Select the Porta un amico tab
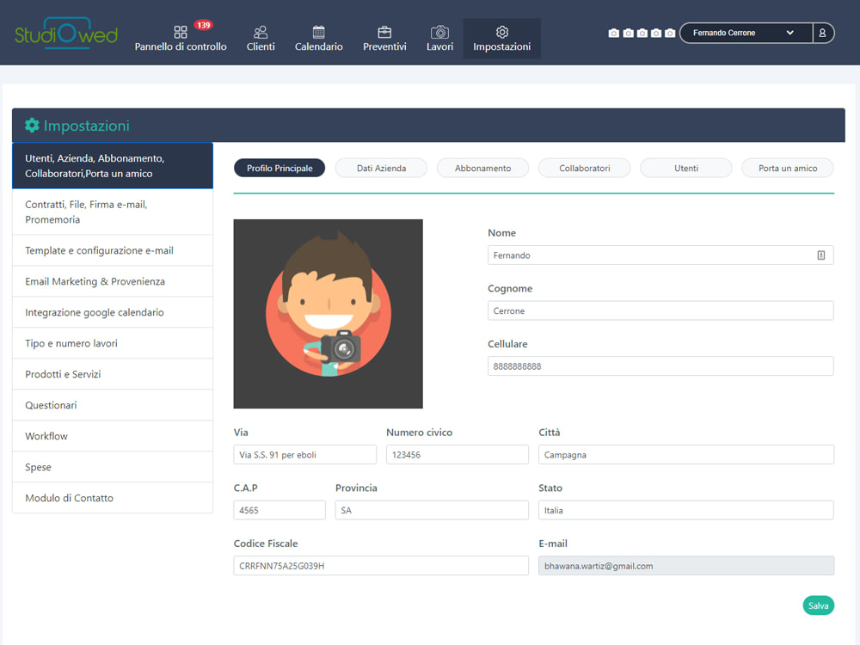The width and height of the screenshot is (860, 645). pos(787,168)
